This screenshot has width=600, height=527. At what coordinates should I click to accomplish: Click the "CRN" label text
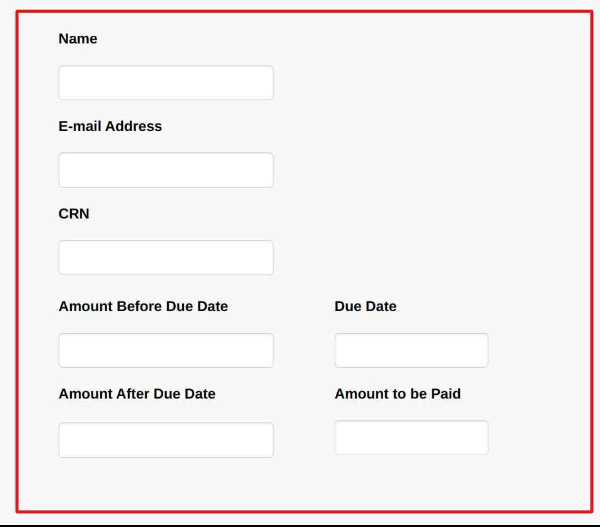(74, 214)
